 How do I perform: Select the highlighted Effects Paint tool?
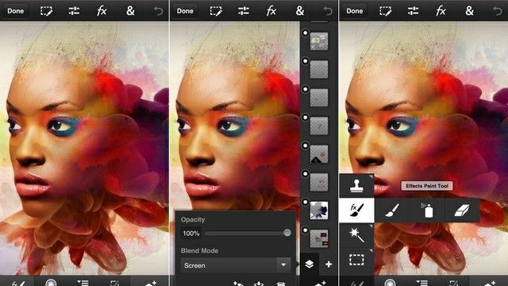point(356,210)
